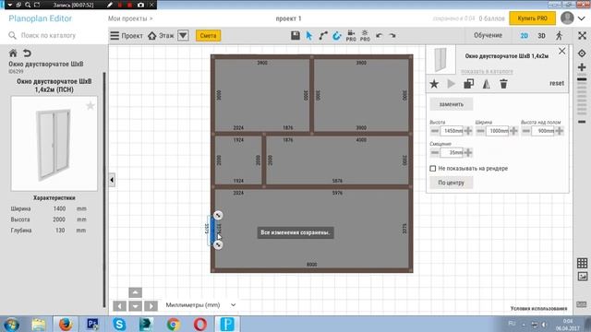The image size is (591, 332).
Task: Toggle the magnet snapping tool
Action: 336,36
